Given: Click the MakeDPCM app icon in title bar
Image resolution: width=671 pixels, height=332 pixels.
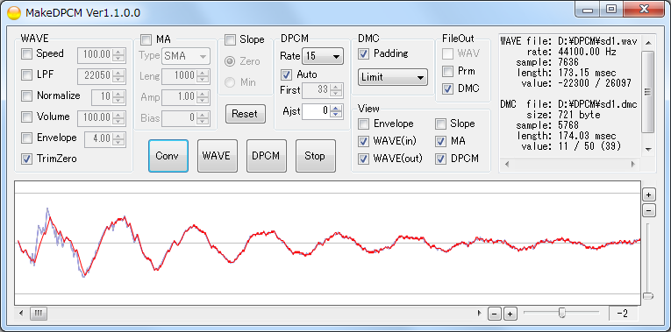Looking at the screenshot, I should point(14,12).
